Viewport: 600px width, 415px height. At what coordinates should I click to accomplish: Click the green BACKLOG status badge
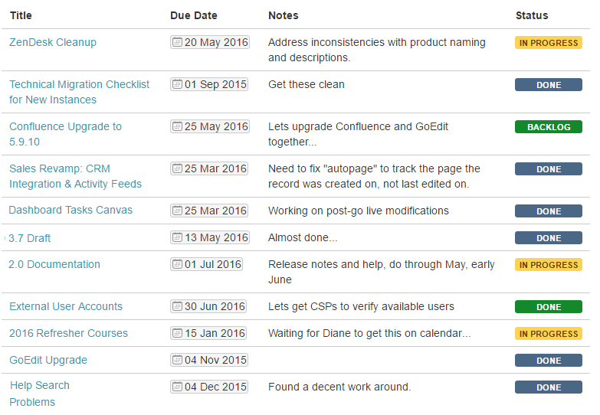549,127
